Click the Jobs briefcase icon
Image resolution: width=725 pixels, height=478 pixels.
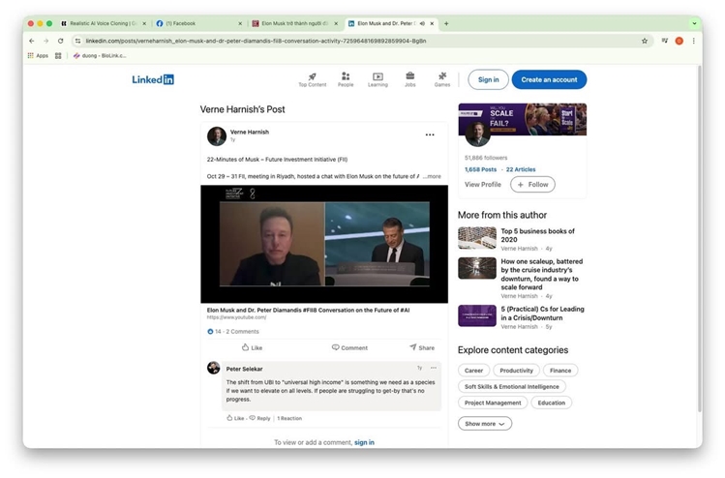[410, 76]
